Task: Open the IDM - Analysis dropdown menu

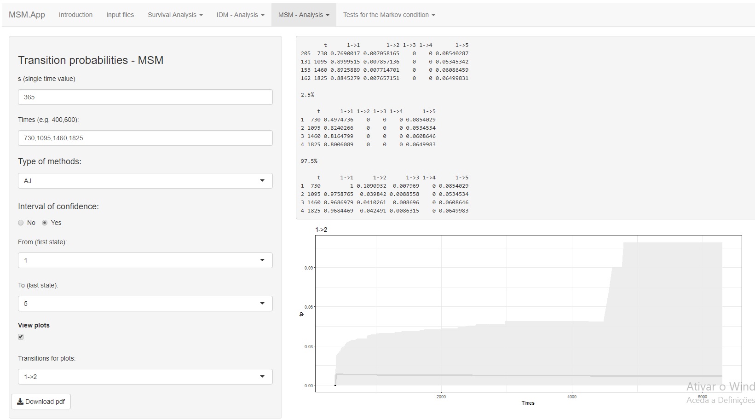Action: pos(240,15)
